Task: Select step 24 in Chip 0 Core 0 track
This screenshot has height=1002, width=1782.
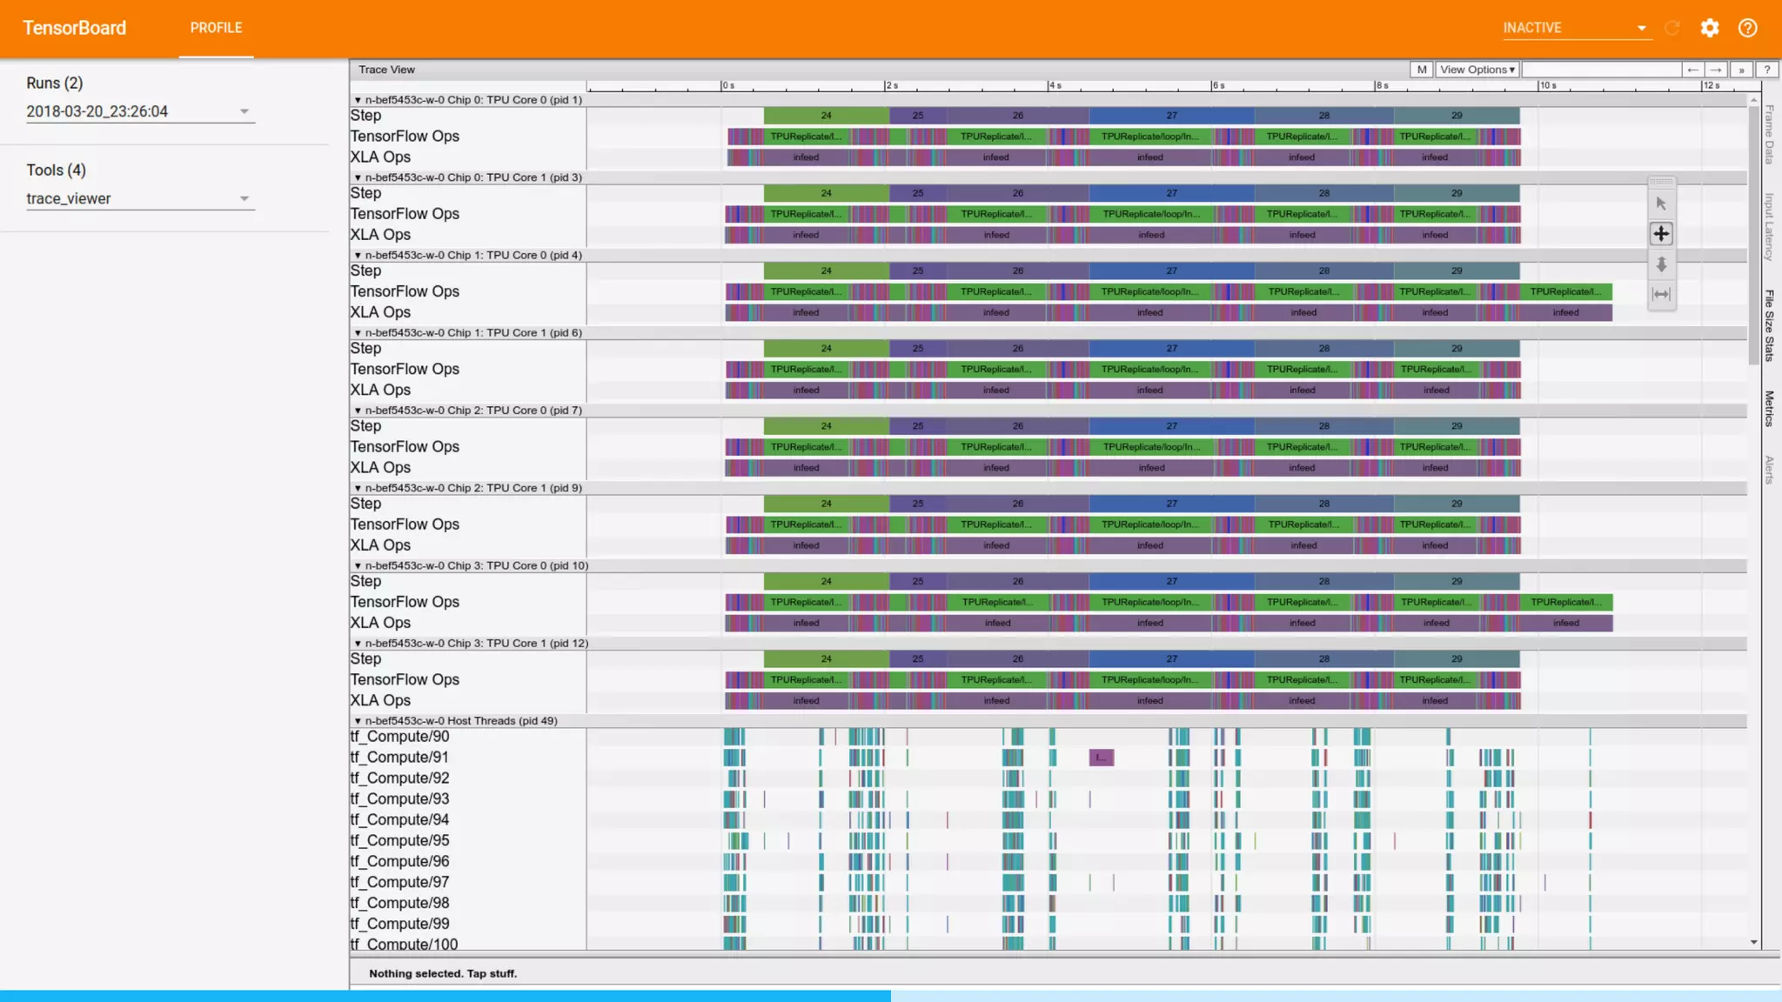Action: tap(827, 116)
